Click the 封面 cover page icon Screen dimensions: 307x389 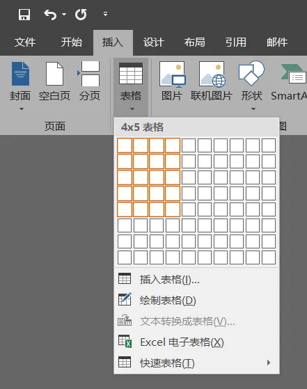20,74
